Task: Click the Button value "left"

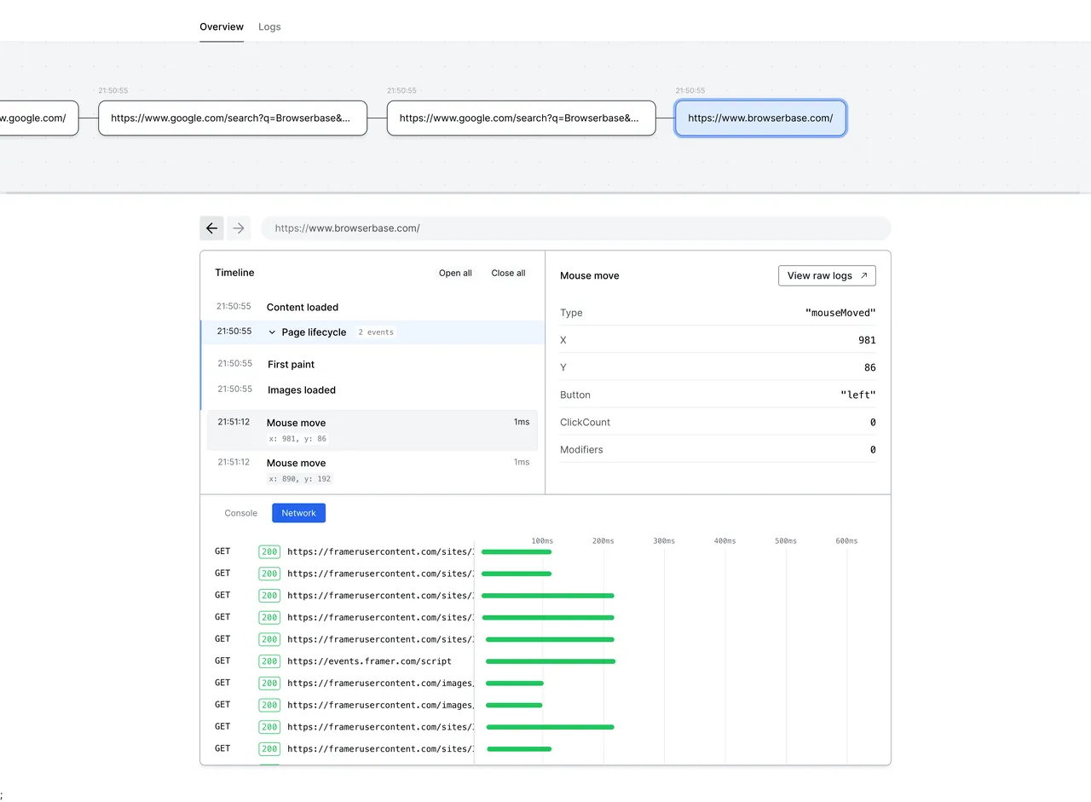Action: point(858,395)
